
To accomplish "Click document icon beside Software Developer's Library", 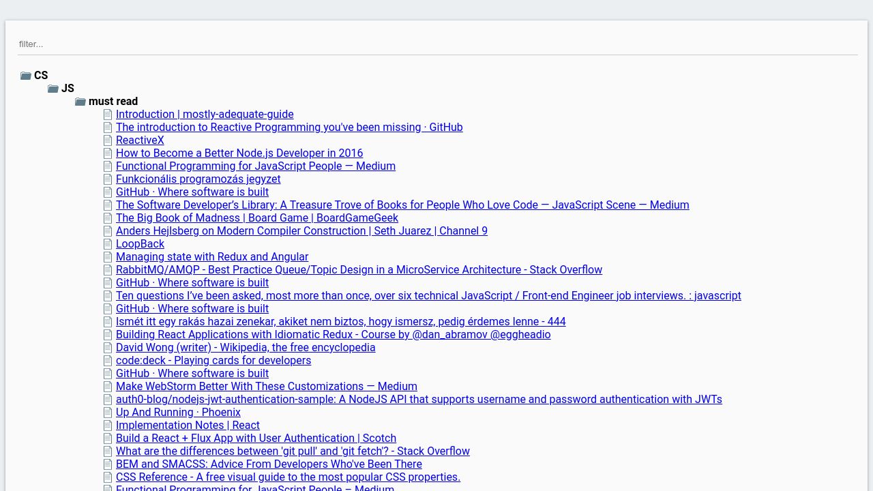I will click(x=108, y=205).
